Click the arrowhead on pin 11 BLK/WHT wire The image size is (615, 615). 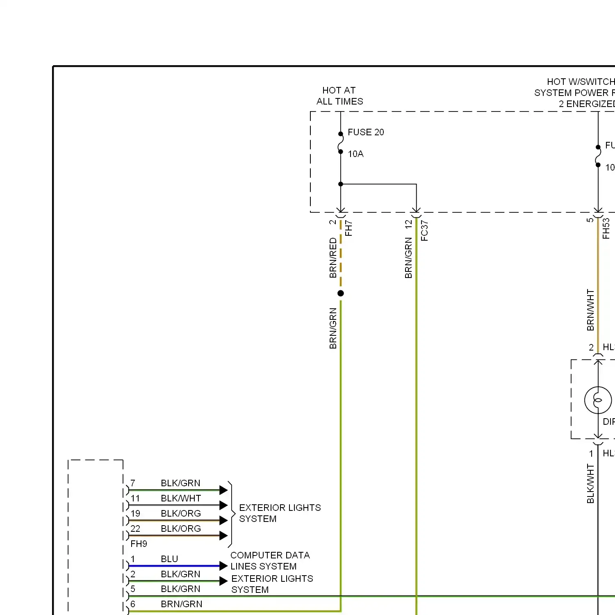coord(223,505)
